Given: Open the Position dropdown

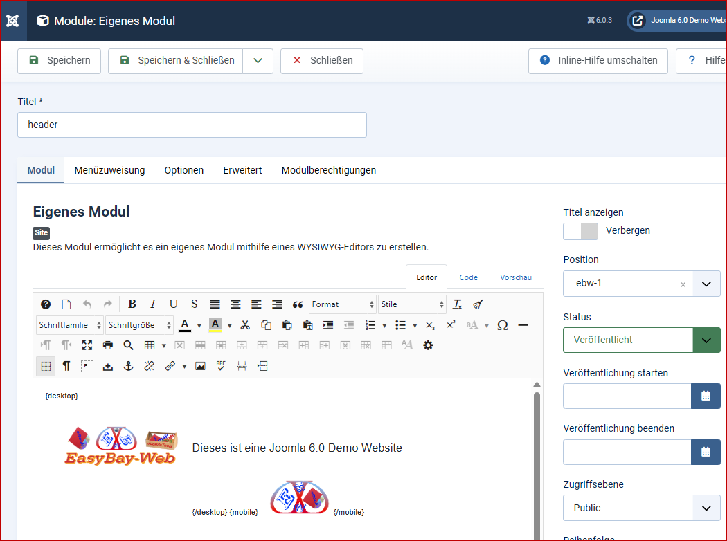Looking at the screenshot, I should pos(707,284).
